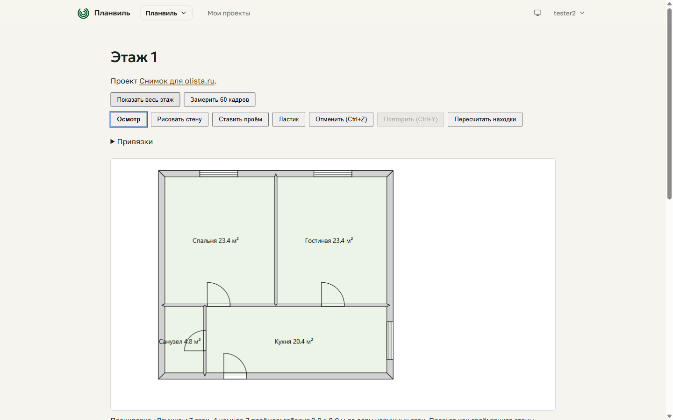673x420 pixels.
Task: Select the window above Гостиная
Action: click(333, 174)
